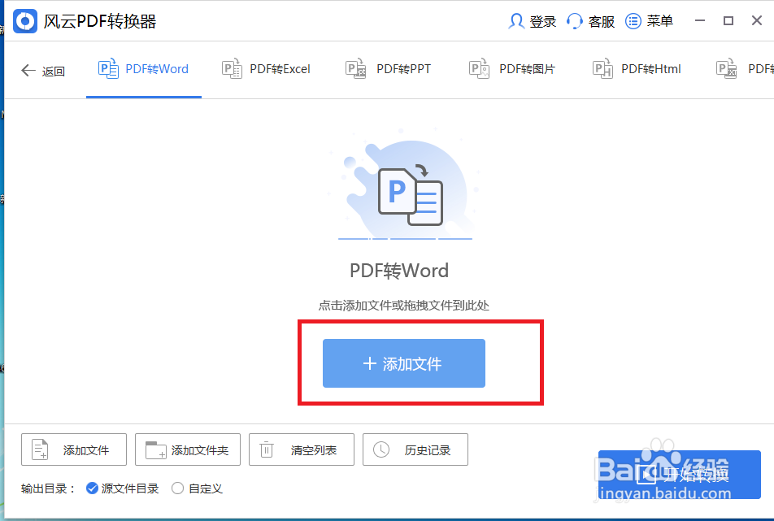The height and width of the screenshot is (521, 774).
Task: Click the trash icon next to 清空列表
Action: [268, 449]
